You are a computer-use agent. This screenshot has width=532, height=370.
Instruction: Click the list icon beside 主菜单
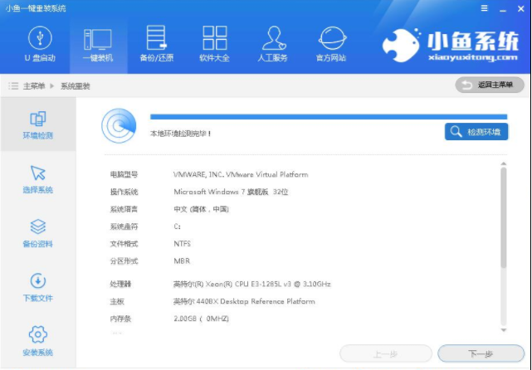pyautogui.click(x=13, y=85)
